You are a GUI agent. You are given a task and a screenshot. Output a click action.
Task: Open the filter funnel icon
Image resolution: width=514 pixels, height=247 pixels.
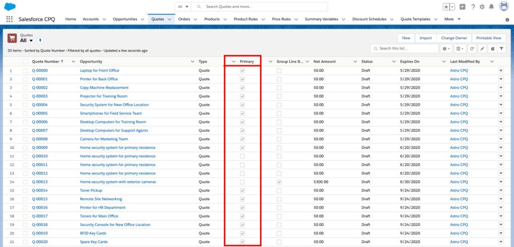tap(501, 49)
